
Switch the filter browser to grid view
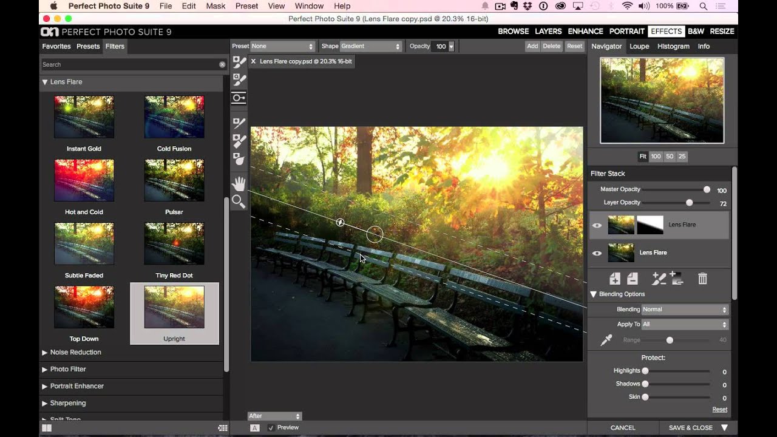[x=223, y=428]
